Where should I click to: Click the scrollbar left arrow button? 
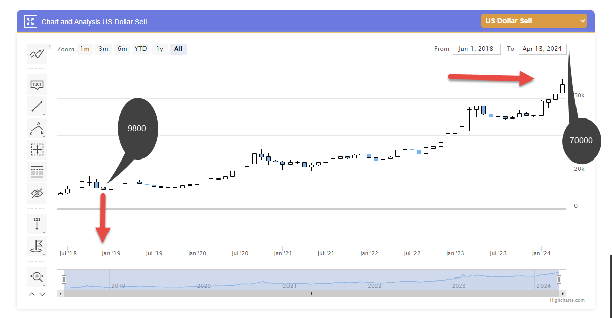click(x=61, y=293)
